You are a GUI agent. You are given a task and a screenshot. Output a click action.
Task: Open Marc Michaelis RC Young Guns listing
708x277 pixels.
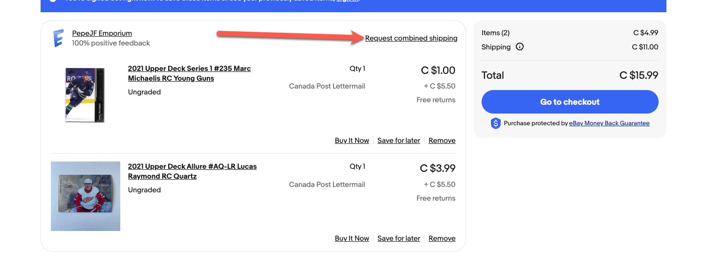coord(189,73)
